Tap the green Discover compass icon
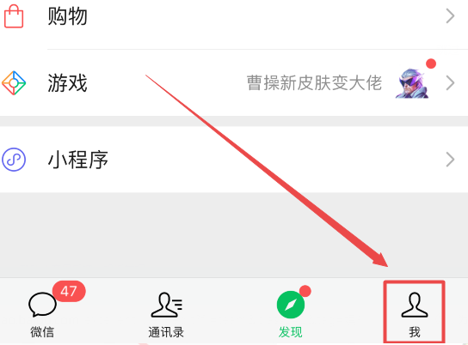This screenshot has width=468, height=345. tap(291, 305)
